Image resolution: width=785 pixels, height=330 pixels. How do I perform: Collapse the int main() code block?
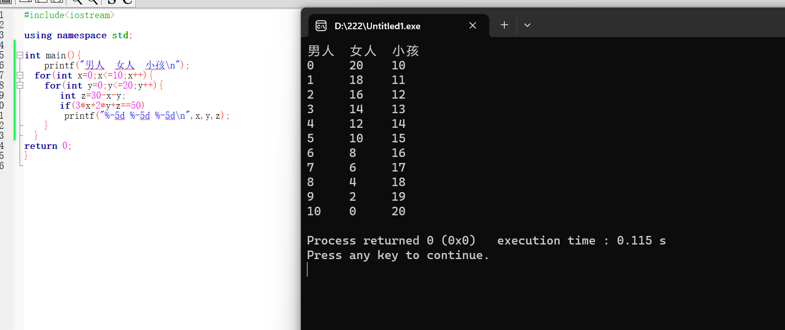coord(20,55)
